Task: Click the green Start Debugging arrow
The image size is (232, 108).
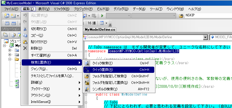Action: [x=102, y=16]
